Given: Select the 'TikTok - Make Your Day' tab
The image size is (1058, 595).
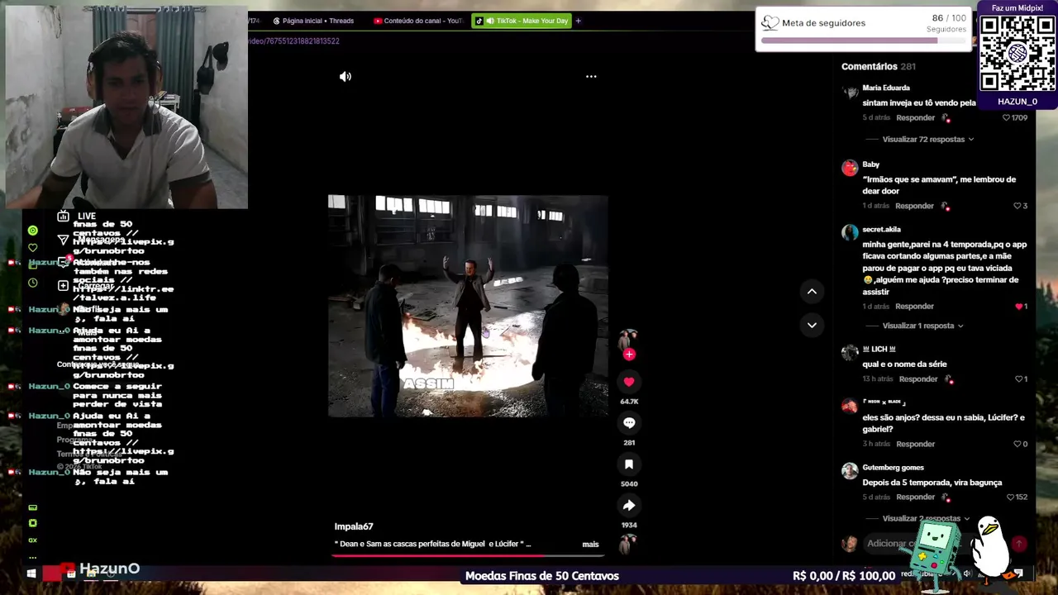Looking at the screenshot, I should point(522,21).
